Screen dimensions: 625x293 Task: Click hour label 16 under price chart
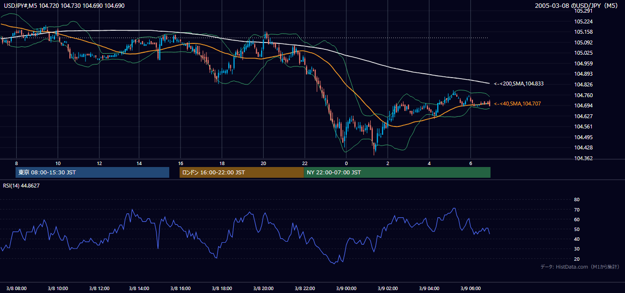[x=181, y=163]
